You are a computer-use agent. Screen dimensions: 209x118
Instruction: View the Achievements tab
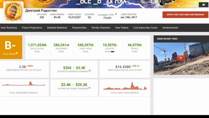[x=170, y=28]
